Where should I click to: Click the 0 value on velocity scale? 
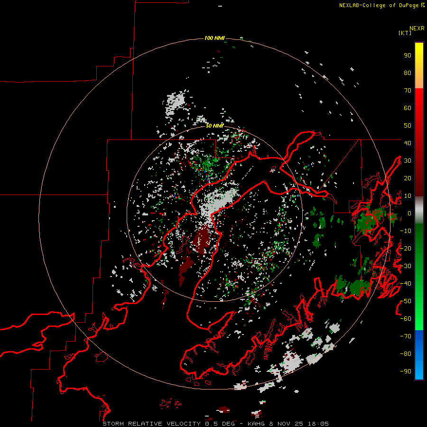(409, 213)
